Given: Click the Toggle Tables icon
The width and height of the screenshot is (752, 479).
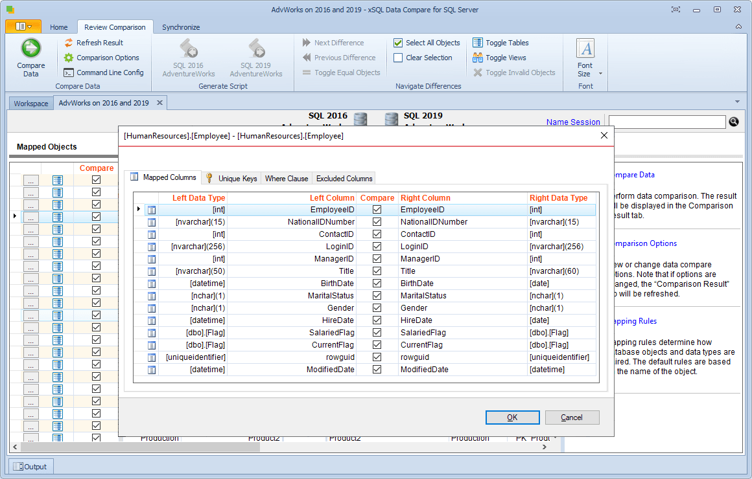Looking at the screenshot, I should pyautogui.click(x=478, y=43).
